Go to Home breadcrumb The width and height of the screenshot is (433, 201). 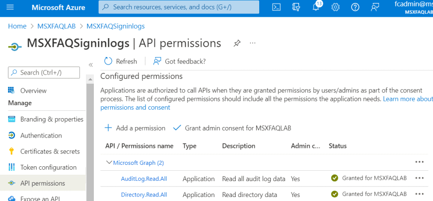click(x=17, y=26)
